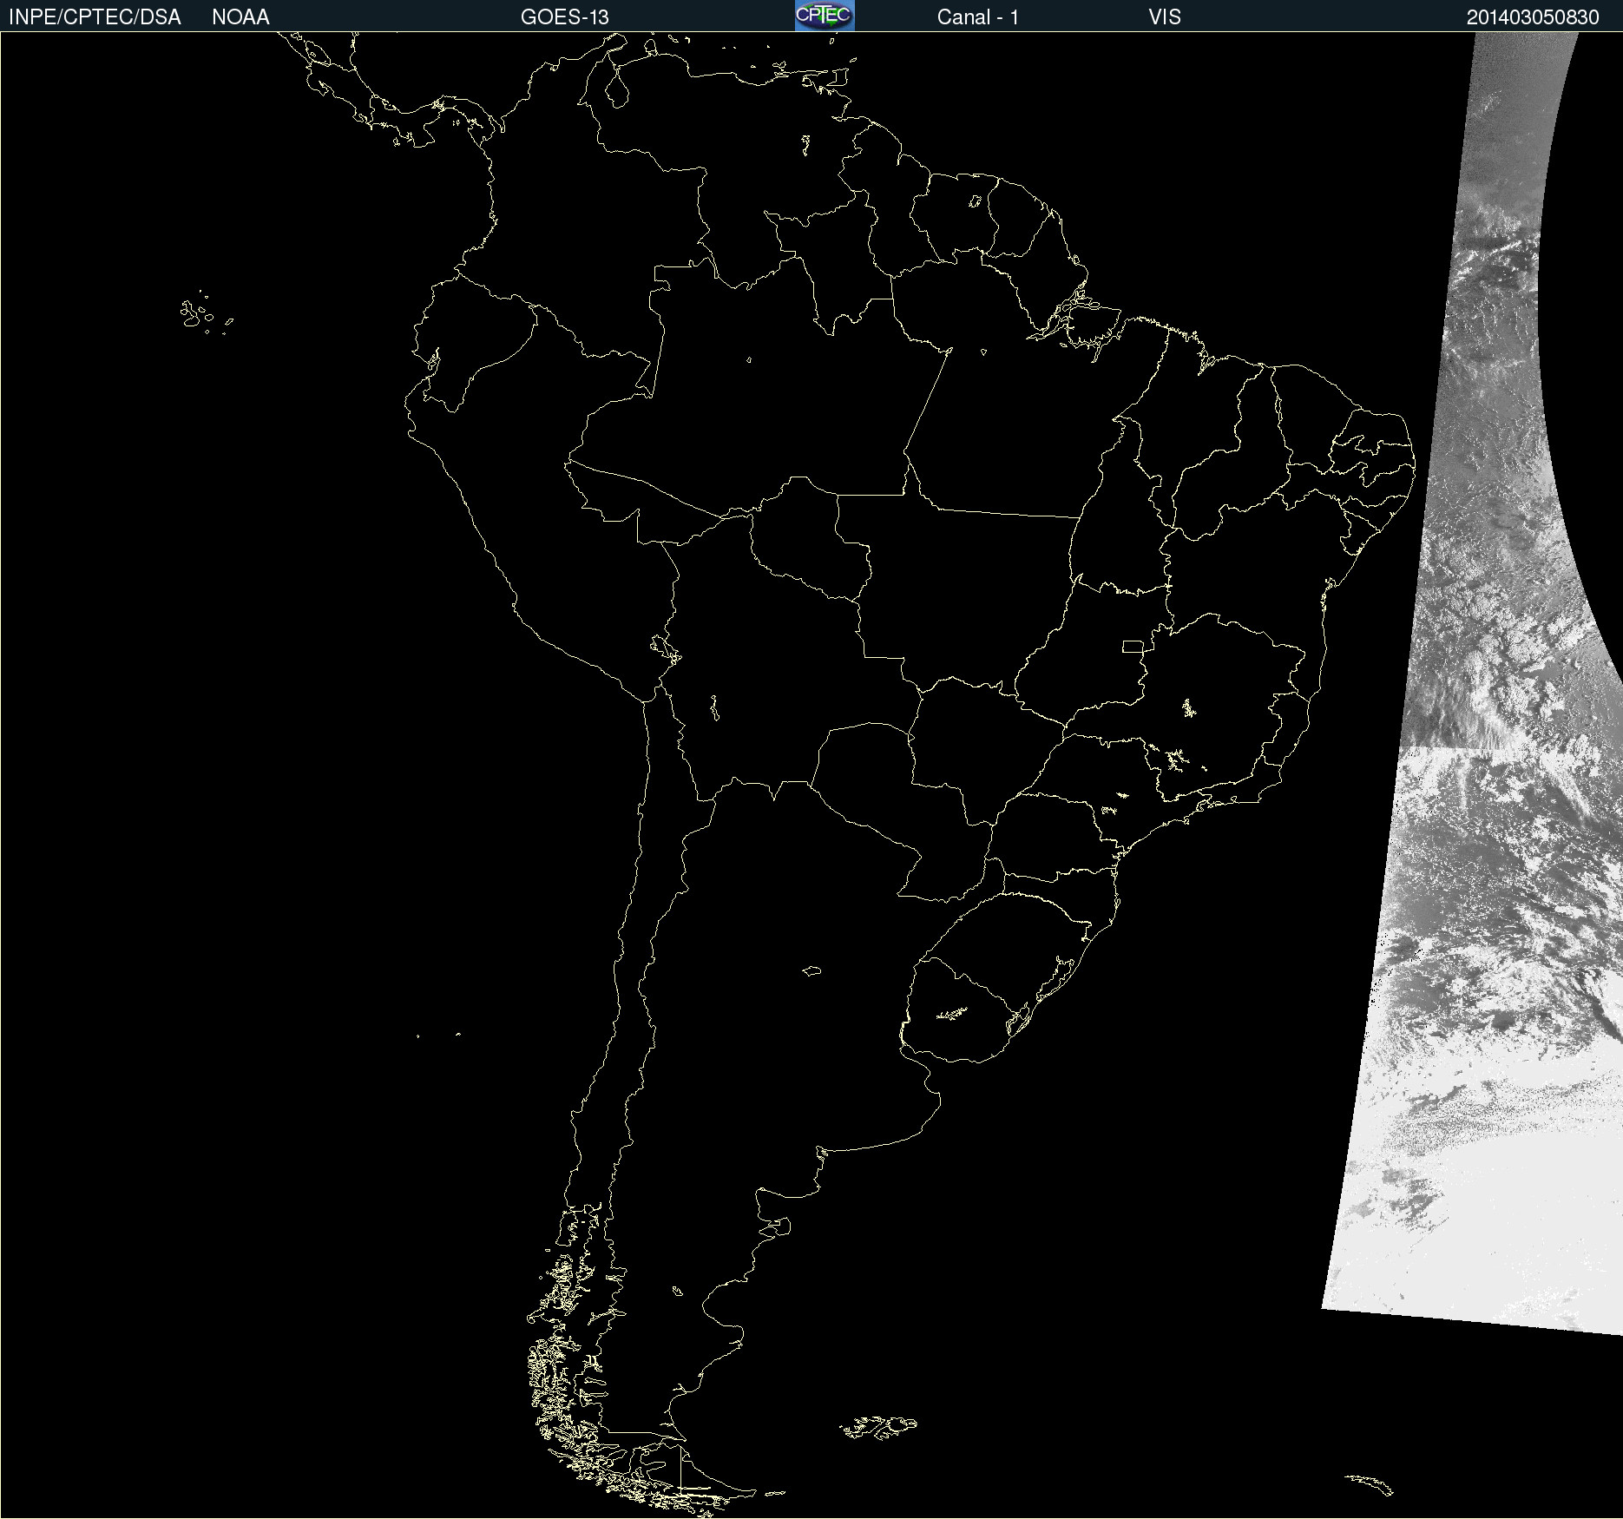The image size is (1623, 1519).
Task: Click the CPTEC logo in header
Action: [825, 16]
